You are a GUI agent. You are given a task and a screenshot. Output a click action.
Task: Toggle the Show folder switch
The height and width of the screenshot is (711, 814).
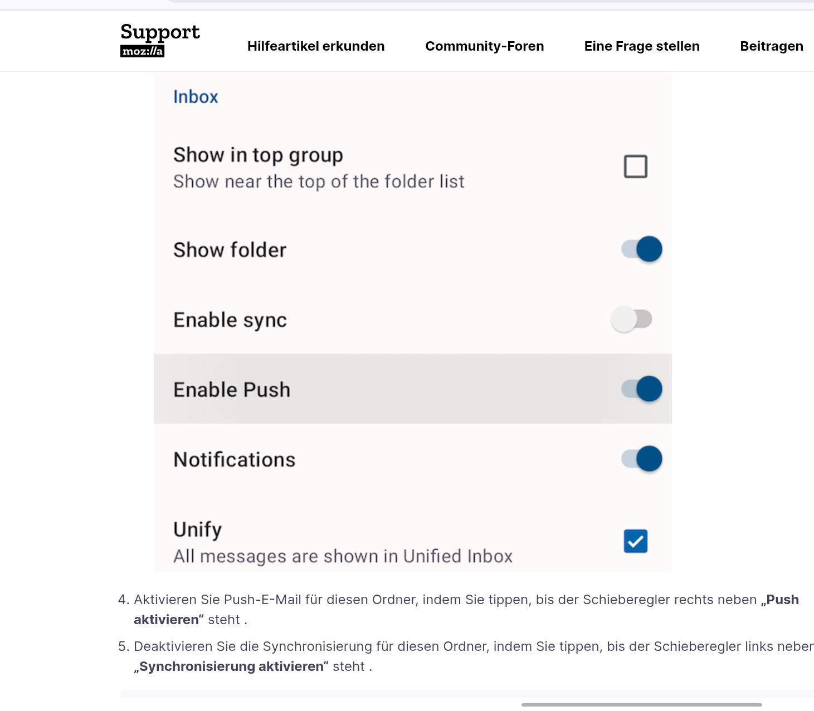point(642,249)
